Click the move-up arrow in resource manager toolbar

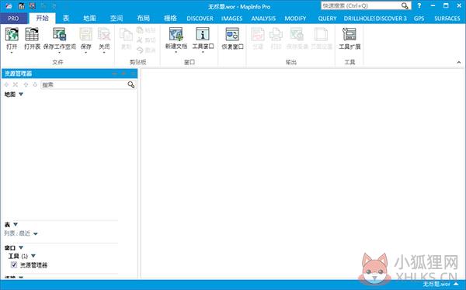pyautogui.click(x=26, y=85)
